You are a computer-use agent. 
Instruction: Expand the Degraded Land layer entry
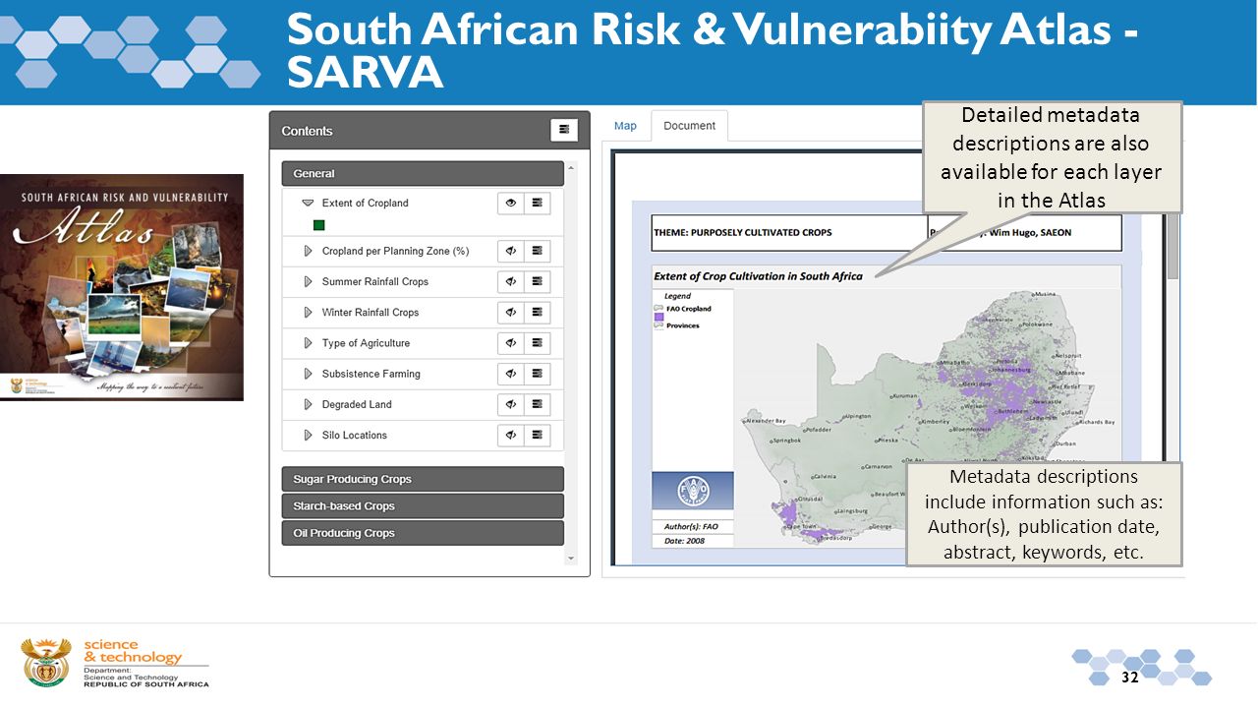click(x=308, y=404)
